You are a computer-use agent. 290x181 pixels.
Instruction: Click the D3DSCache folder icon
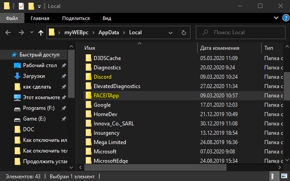point(88,58)
